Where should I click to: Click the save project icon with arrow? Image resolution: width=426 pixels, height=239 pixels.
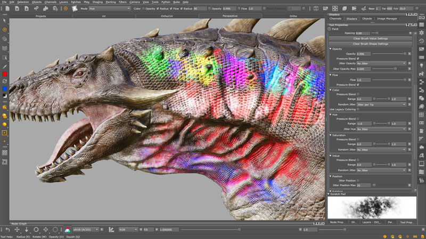click(x=26, y=8)
